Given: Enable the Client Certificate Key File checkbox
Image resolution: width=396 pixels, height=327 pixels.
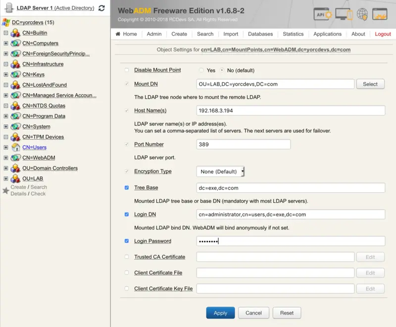Looking at the screenshot, I should coord(127,288).
